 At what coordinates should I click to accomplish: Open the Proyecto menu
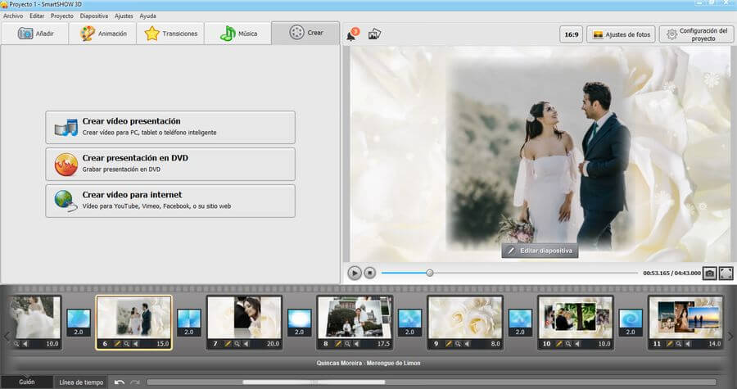coord(62,16)
